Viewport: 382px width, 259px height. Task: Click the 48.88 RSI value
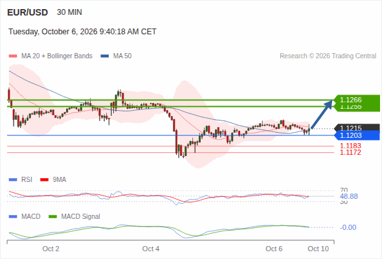tap(349, 196)
